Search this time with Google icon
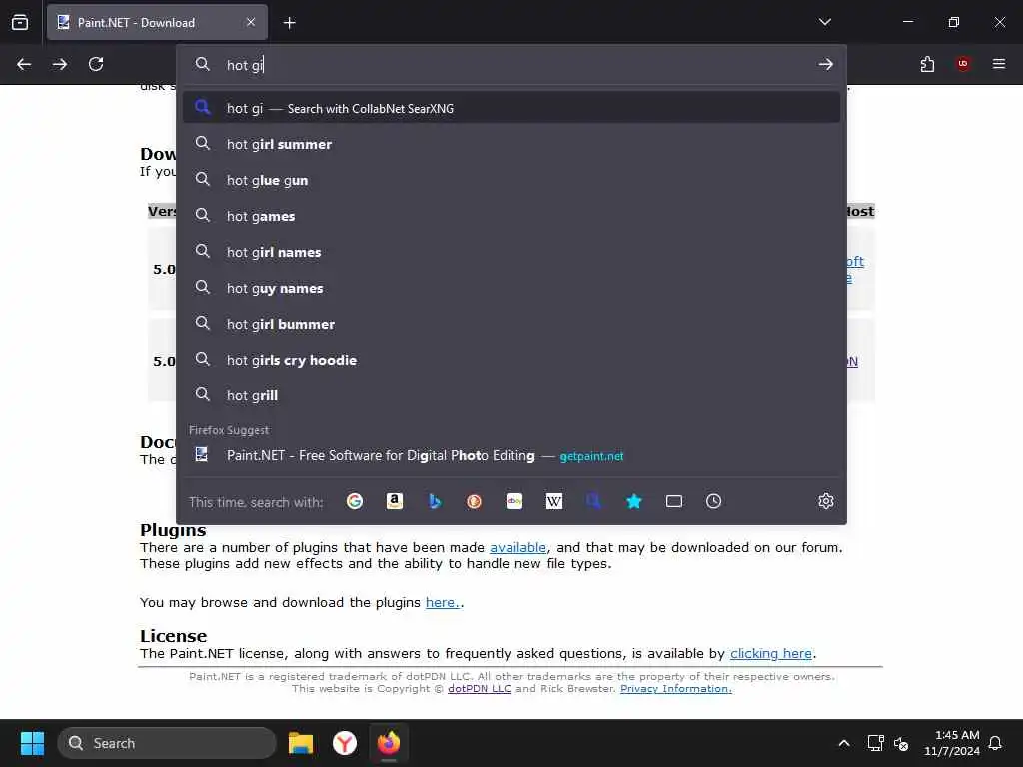This screenshot has height=767, width=1023. [x=355, y=501]
